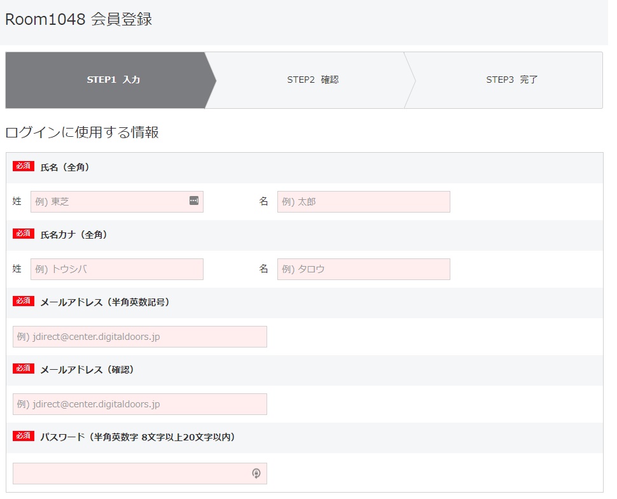This screenshot has height=499, width=617.
Task: Select the STEP2 確認 step tab
Action: tap(312, 80)
